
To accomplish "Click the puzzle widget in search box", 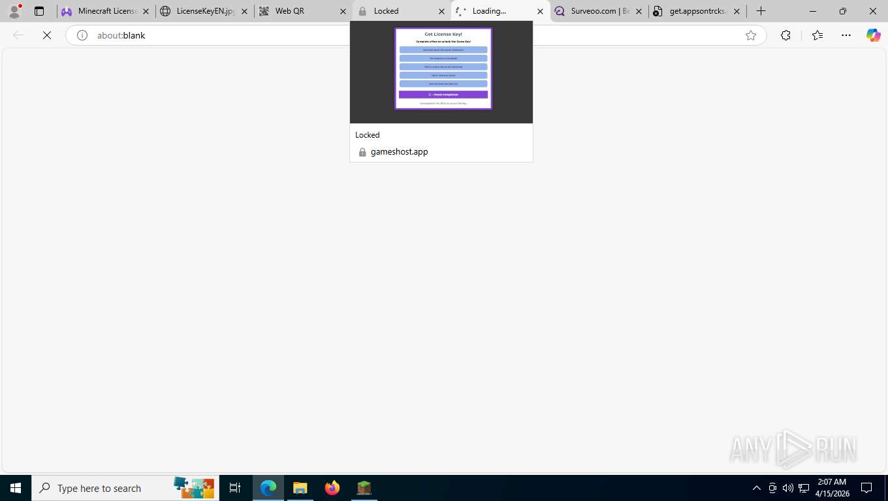I will click(x=194, y=487).
